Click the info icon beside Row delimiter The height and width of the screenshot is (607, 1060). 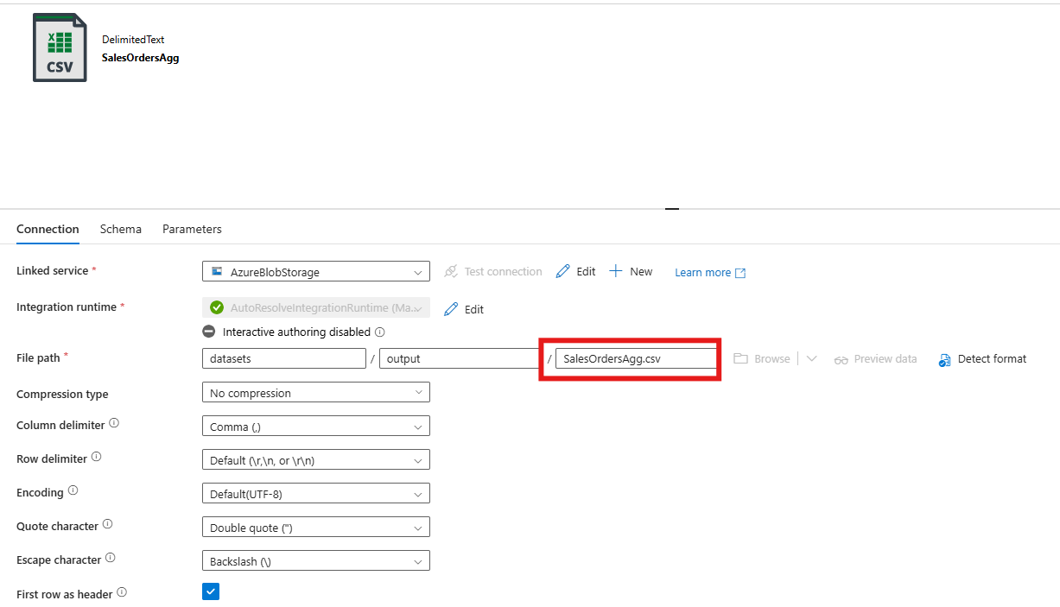point(96,457)
